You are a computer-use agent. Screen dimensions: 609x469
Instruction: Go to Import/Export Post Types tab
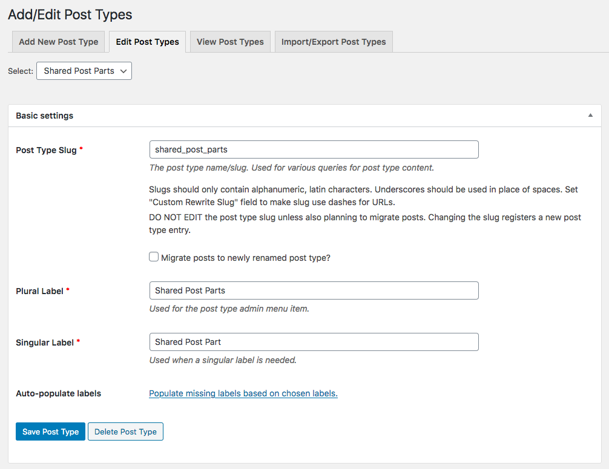pos(334,42)
